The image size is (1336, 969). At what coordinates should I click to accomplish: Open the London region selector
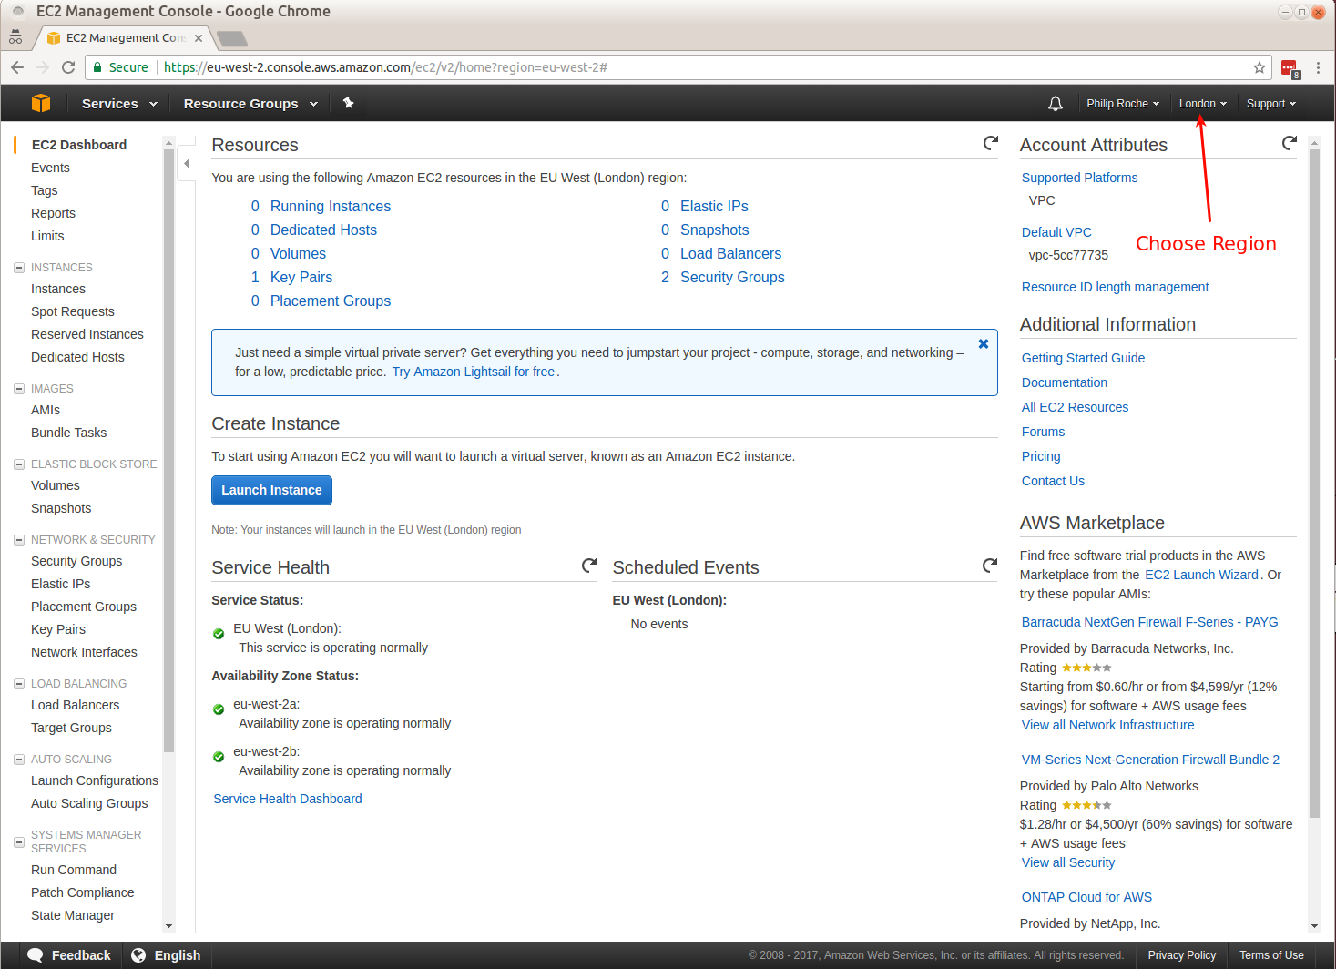pos(1203,104)
